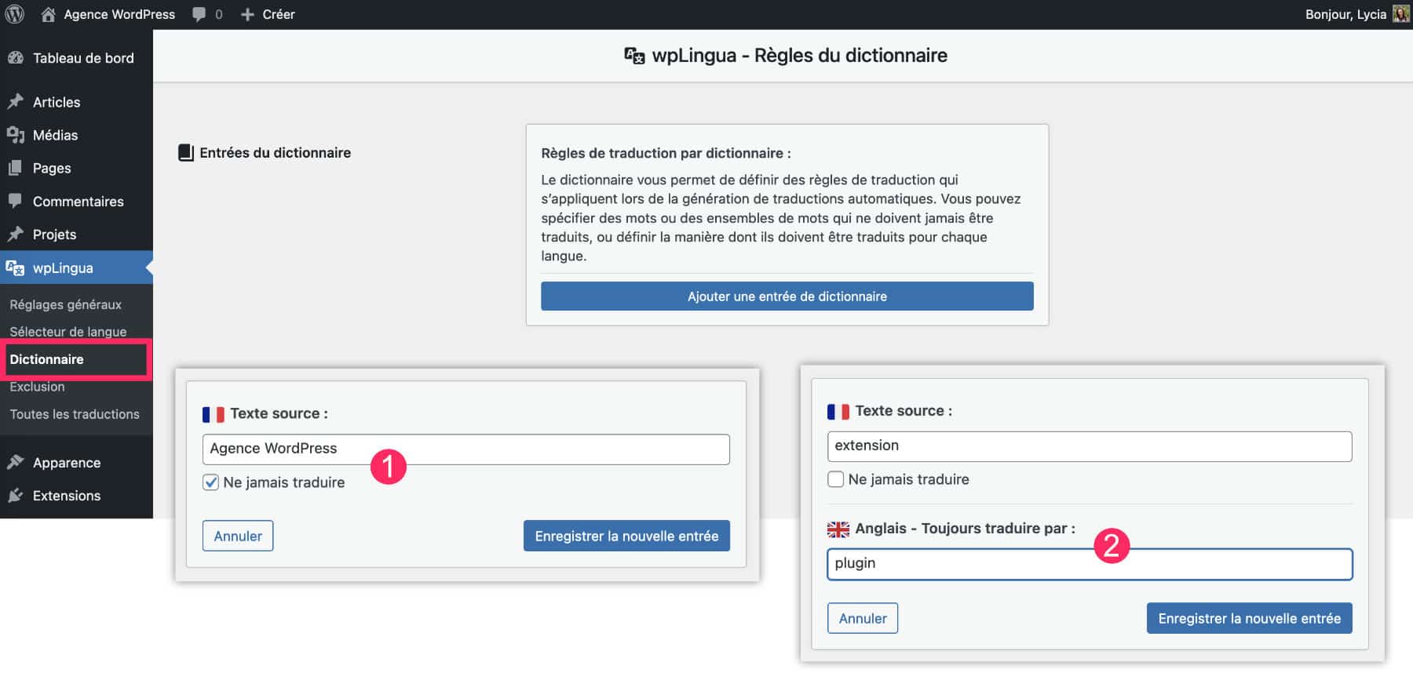The width and height of the screenshot is (1413, 691).
Task: Click the Pages icon in sidebar
Action: [x=15, y=168]
